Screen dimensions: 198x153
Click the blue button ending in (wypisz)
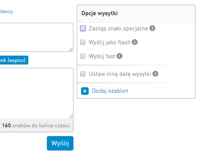click(14, 60)
